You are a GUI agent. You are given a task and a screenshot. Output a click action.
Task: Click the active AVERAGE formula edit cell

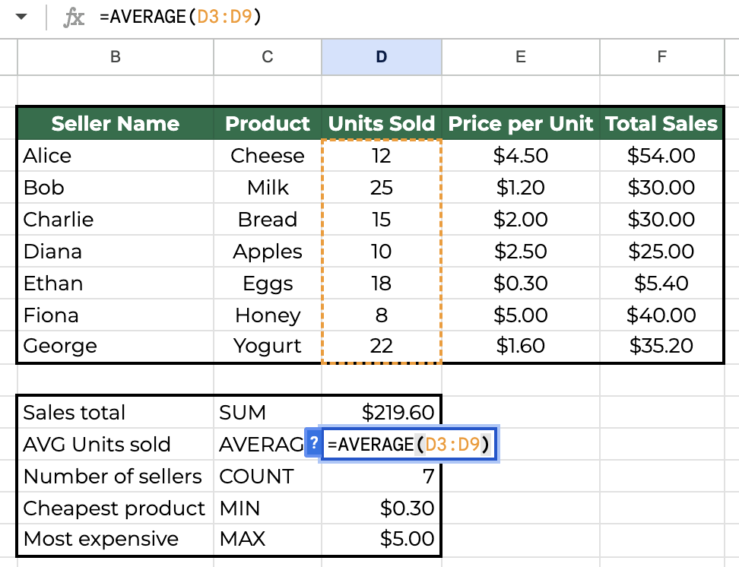coord(409,445)
